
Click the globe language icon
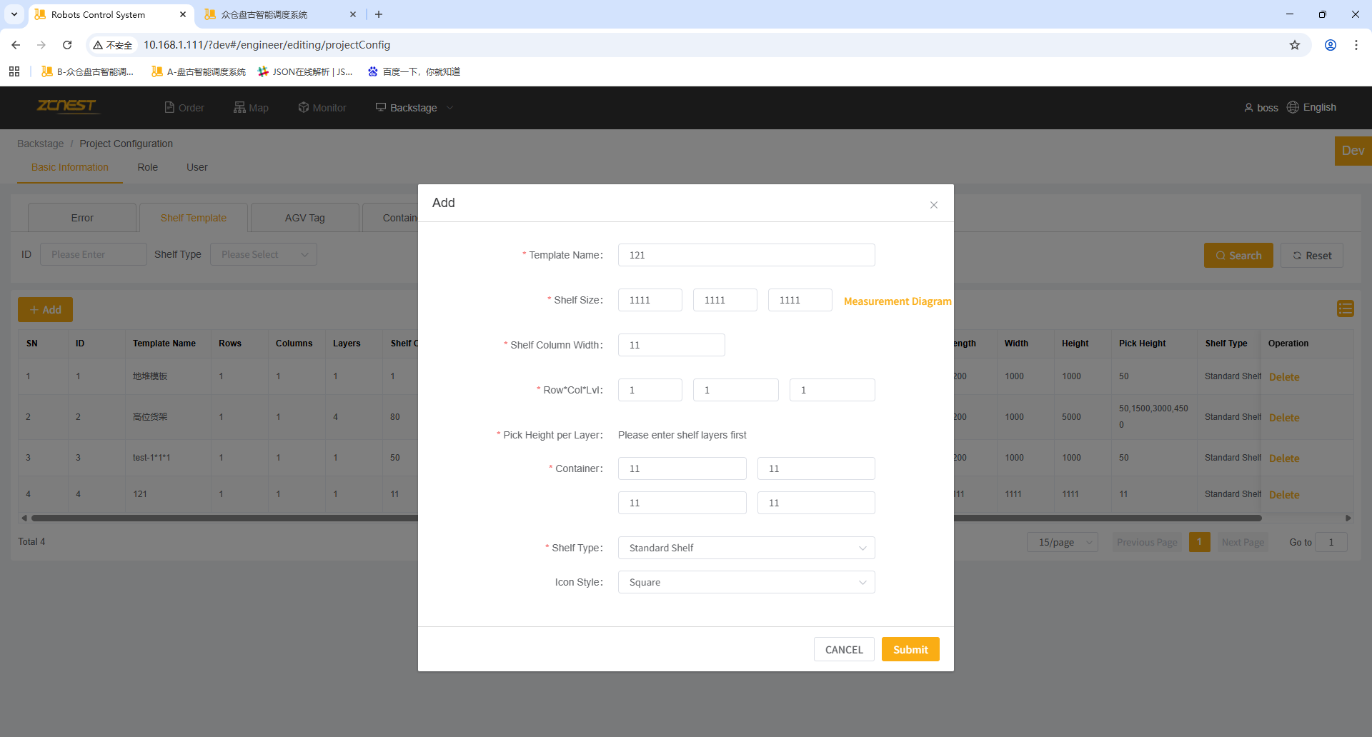click(1293, 107)
